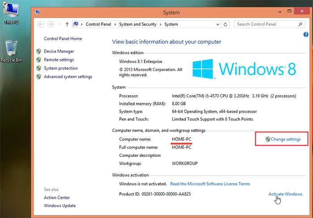The image size is (313, 218).
Task: Minimize the System window
Action: [x=280, y=11]
